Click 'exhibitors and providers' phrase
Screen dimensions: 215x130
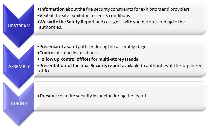[x=165, y=9]
